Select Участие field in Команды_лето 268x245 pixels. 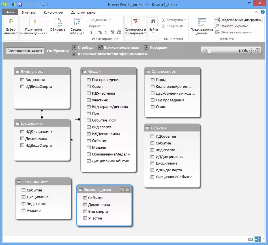(x=31, y=211)
